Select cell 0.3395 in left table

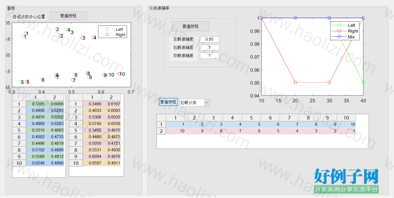35,104
